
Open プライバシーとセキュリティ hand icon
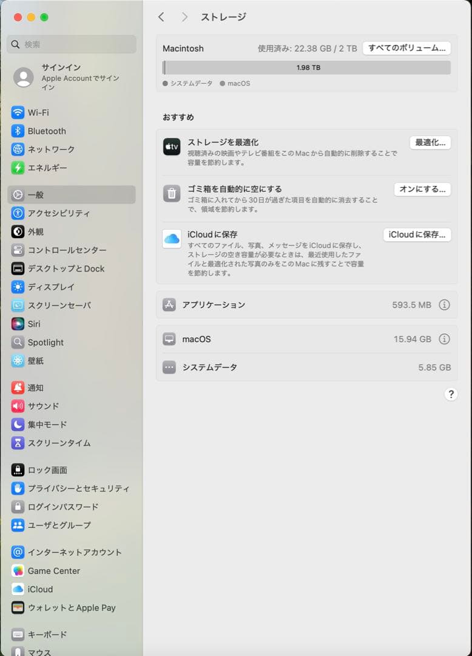pyautogui.click(x=18, y=488)
